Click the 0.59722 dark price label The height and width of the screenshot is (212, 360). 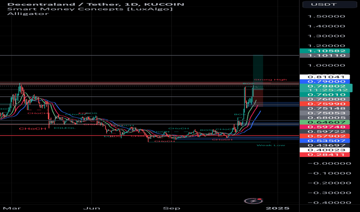[324, 131]
